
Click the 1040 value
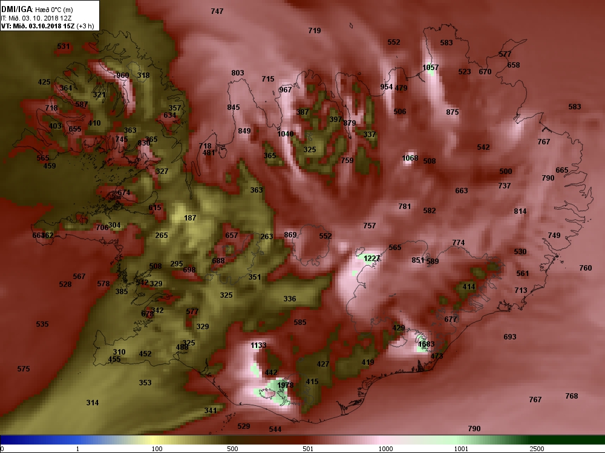click(x=286, y=133)
